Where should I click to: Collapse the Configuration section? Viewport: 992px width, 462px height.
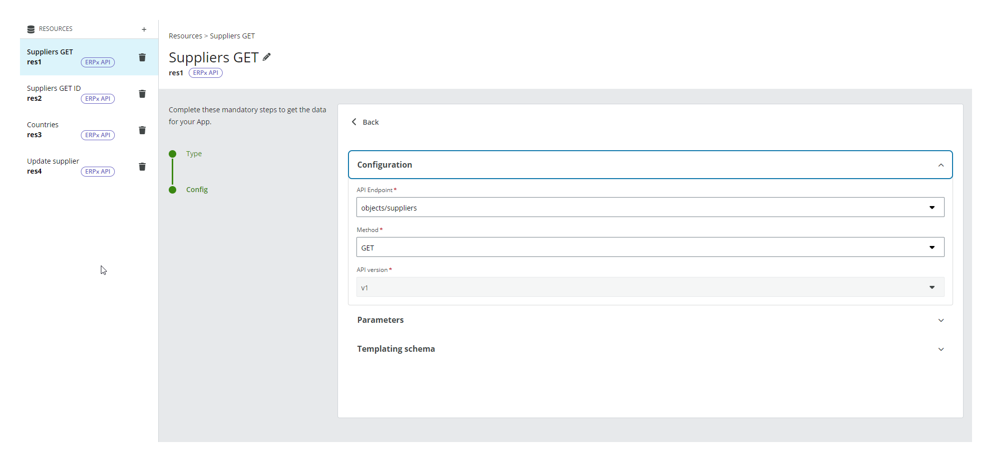tap(941, 165)
